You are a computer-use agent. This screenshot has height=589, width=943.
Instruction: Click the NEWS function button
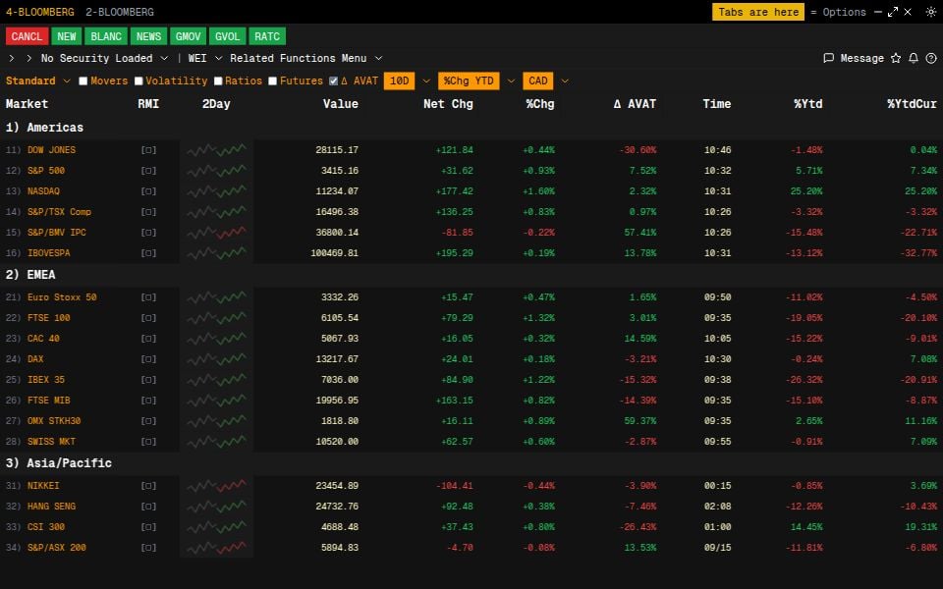(x=148, y=35)
